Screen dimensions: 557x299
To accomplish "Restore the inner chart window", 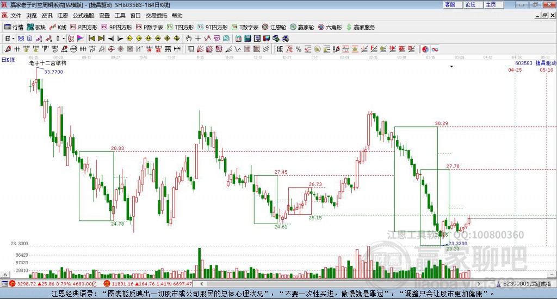I will [545, 16].
